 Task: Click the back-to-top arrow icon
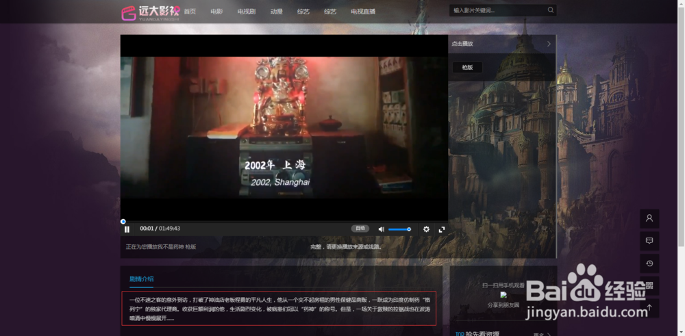649,308
